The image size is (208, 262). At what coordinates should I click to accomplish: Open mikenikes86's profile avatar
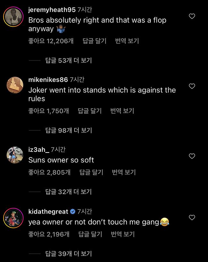15,86
